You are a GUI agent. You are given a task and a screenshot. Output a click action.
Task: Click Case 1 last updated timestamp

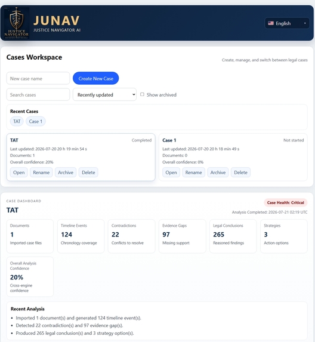pyautogui.click(x=201, y=149)
